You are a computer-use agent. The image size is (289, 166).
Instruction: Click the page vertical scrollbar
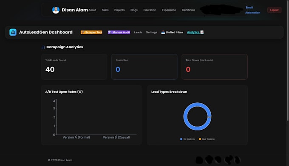tap(288, 61)
